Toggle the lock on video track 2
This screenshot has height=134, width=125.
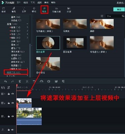coord(9,103)
